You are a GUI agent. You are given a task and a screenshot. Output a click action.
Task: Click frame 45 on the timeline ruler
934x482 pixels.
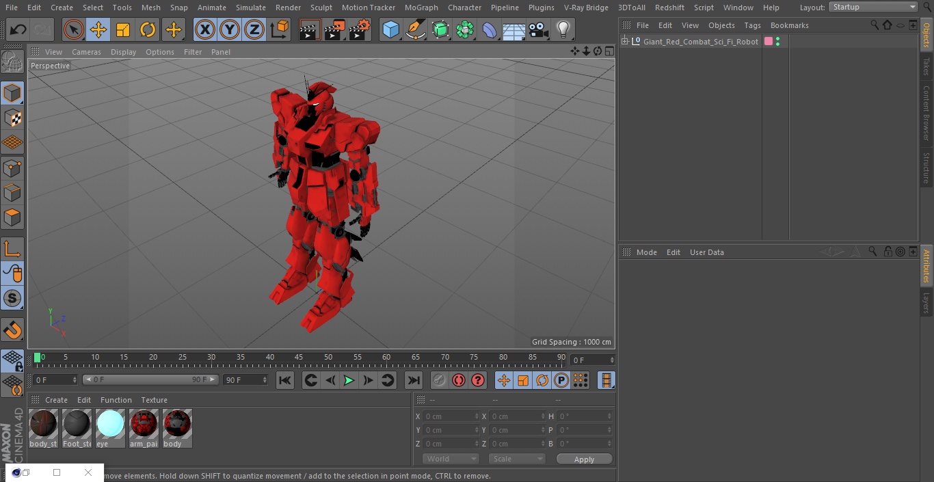tap(299, 358)
